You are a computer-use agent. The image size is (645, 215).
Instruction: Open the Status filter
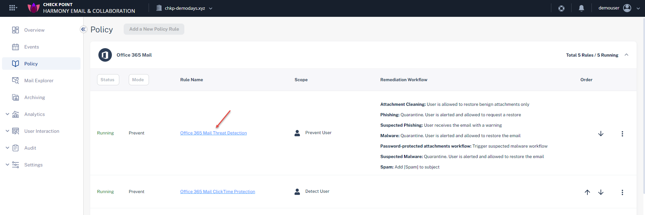tap(108, 80)
